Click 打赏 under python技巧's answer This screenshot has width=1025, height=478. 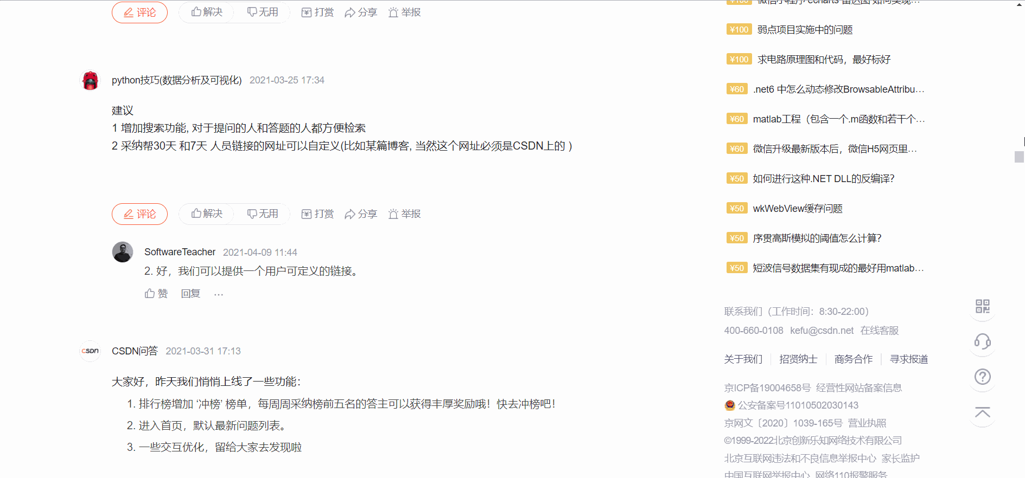point(317,214)
